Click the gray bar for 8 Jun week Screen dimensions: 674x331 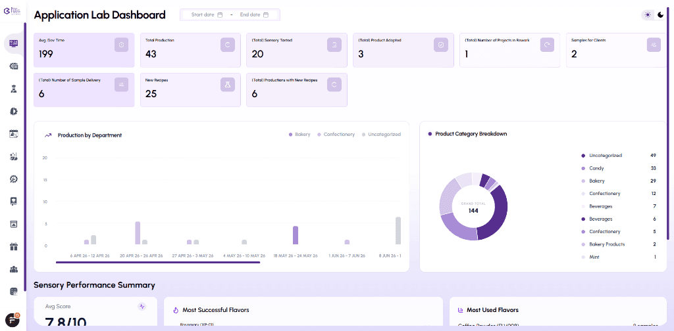398,231
